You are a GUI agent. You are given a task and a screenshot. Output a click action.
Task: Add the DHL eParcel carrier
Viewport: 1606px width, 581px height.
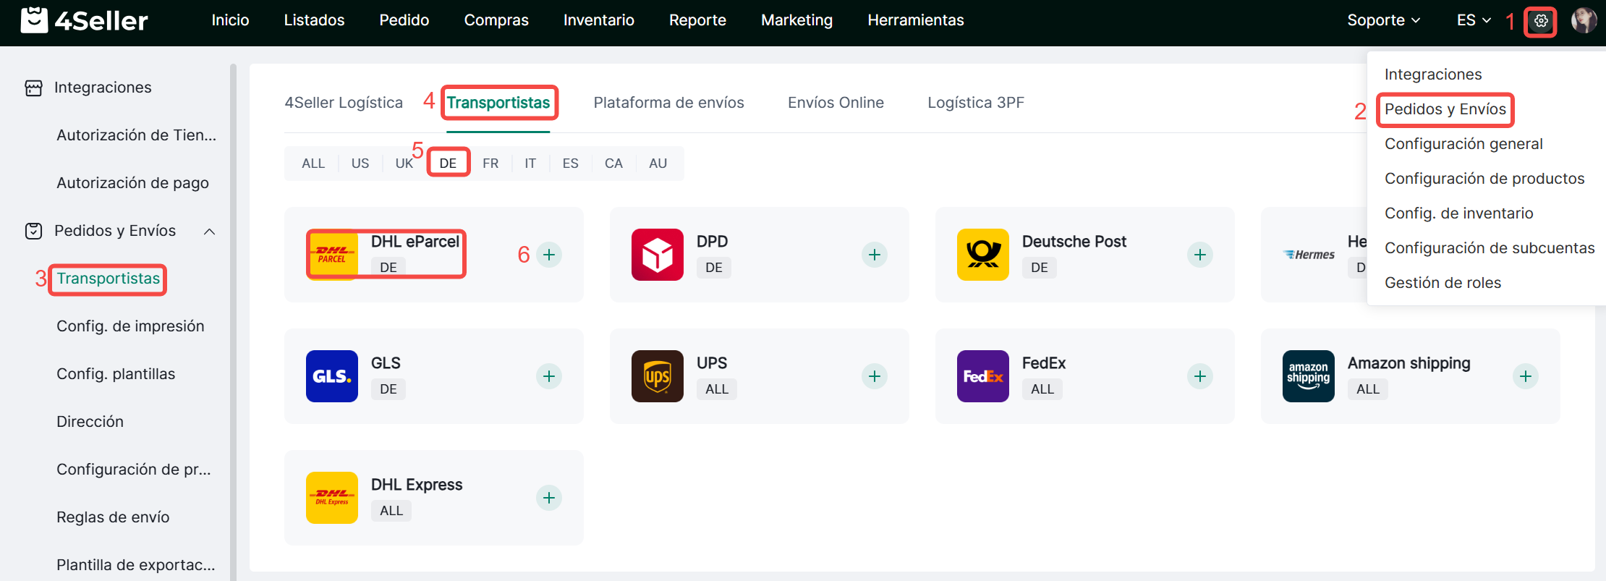coord(549,255)
